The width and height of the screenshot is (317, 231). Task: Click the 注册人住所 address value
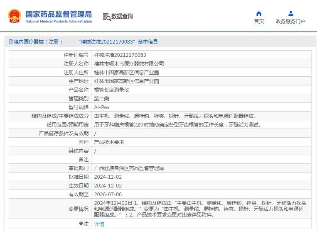pyautogui.click(x=127, y=73)
